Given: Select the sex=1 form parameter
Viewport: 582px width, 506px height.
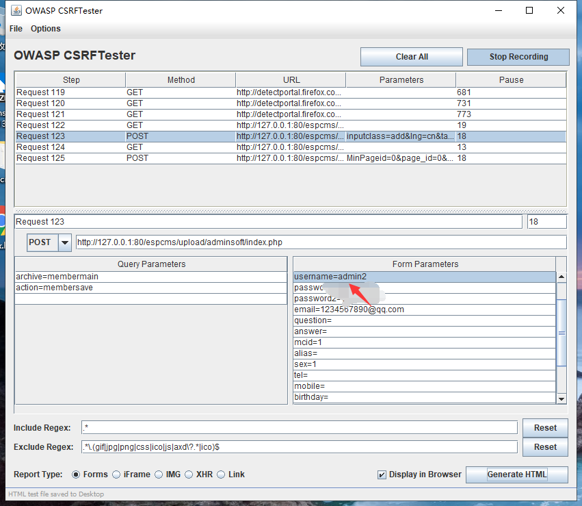Looking at the screenshot, I should pos(424,364).
